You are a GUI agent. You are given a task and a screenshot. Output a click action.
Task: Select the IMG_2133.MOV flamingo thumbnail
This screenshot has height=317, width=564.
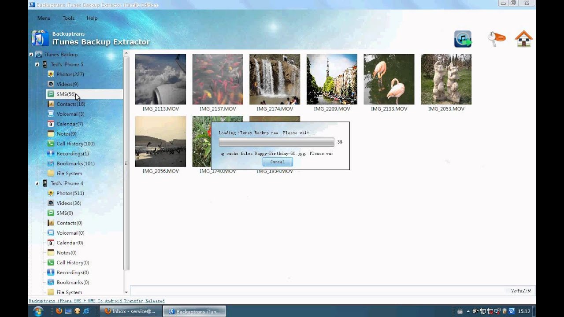(x=389, y=79)
